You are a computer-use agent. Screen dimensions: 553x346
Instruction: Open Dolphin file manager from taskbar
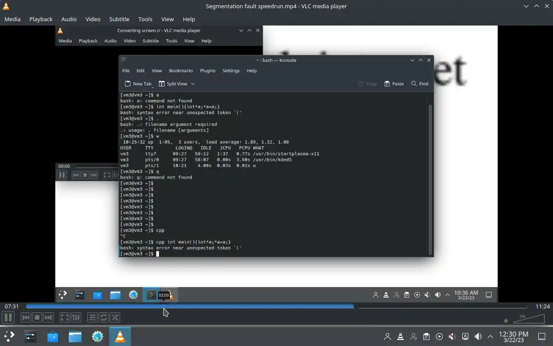pyautogui.click(x=75, y=336)
